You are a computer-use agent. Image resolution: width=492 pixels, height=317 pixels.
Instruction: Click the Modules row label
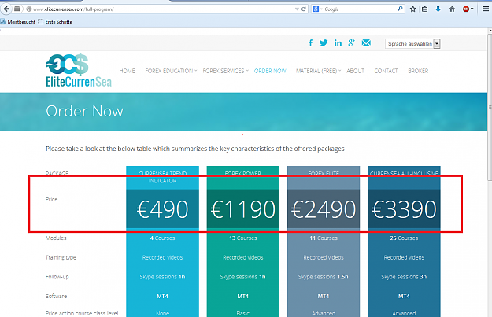(56, 238)
